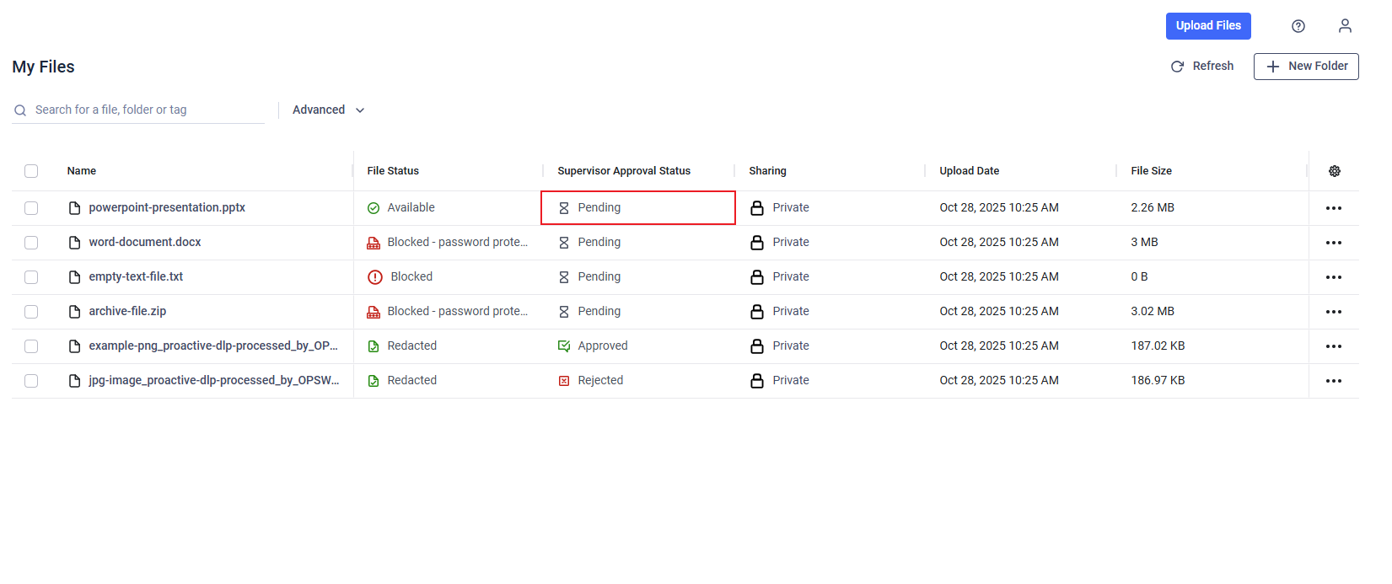Click the Approved status checkmark icon
Screen dimensions: 1392x584
click(x=564, y=346)
